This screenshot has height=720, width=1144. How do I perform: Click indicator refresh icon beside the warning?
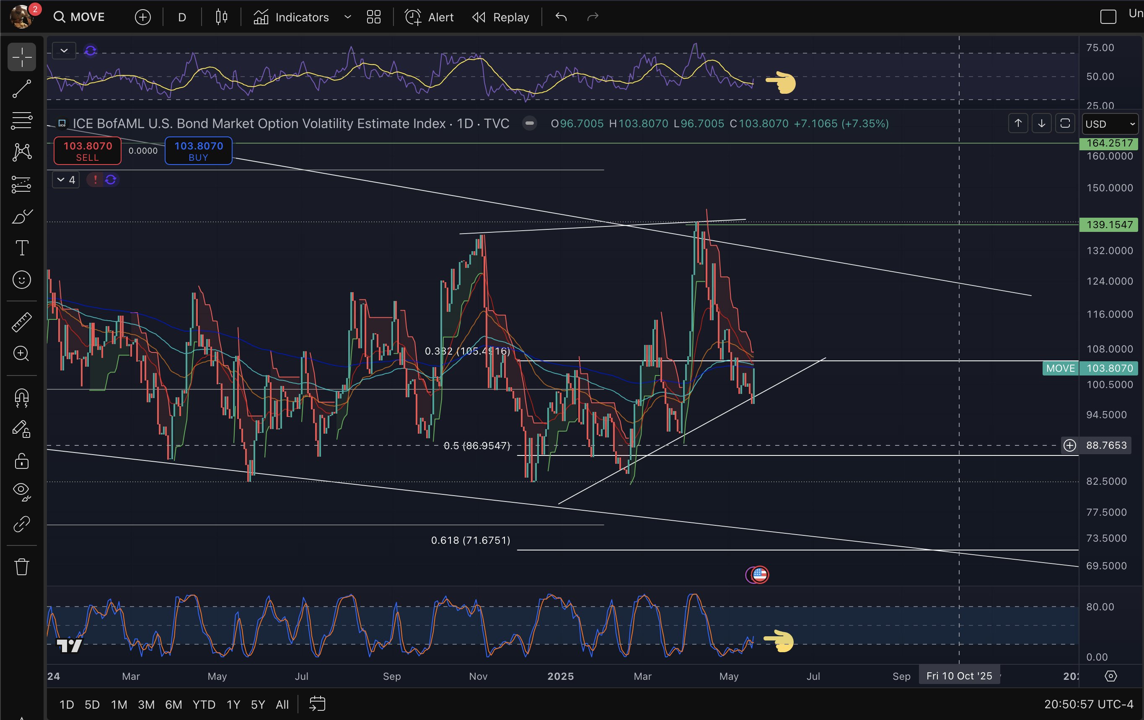[111, 180]
